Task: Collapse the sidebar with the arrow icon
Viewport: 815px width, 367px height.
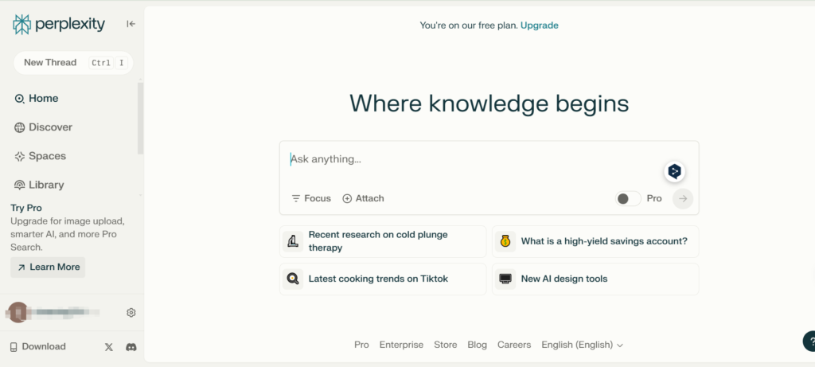Action: click(x=131, y=24)
